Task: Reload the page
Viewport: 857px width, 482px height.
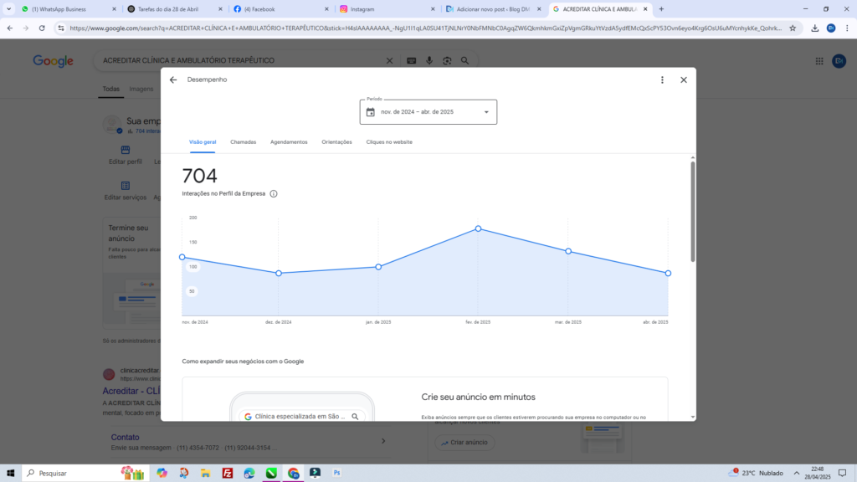Action: click(42, 28)
